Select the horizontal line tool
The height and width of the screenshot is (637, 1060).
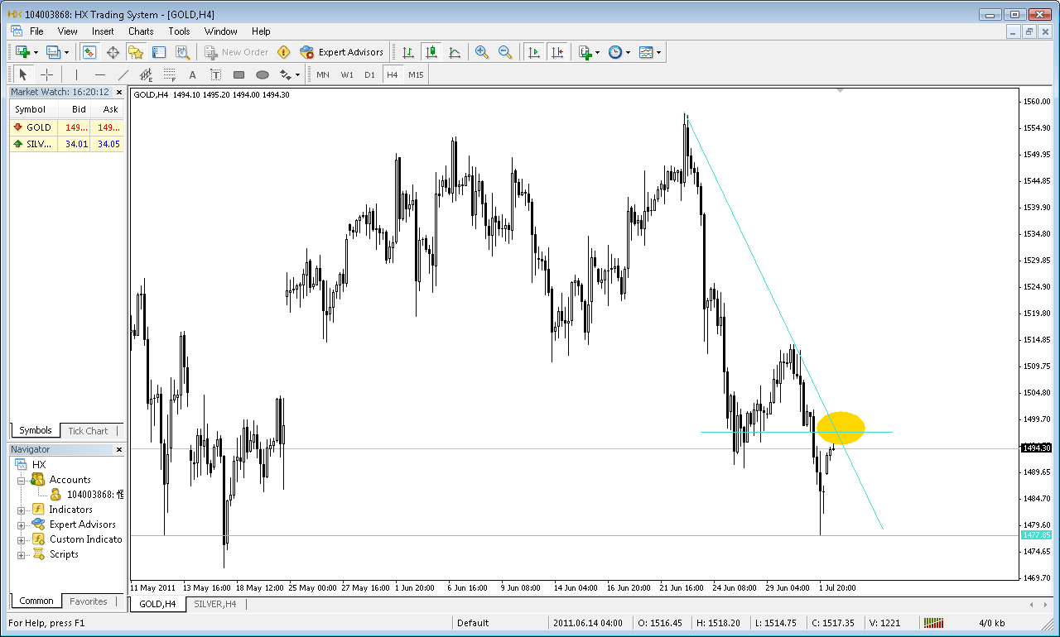pos(100,74)
